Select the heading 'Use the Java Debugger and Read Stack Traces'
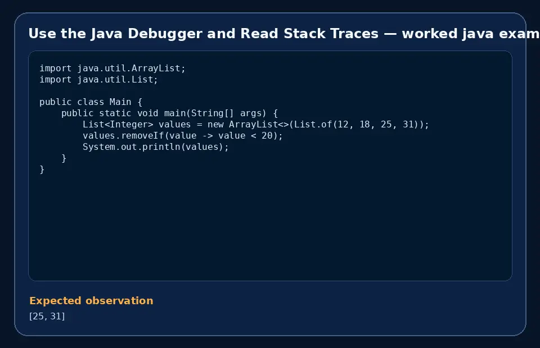Viewport: 540px width, 348px height. tap(203, 34)
